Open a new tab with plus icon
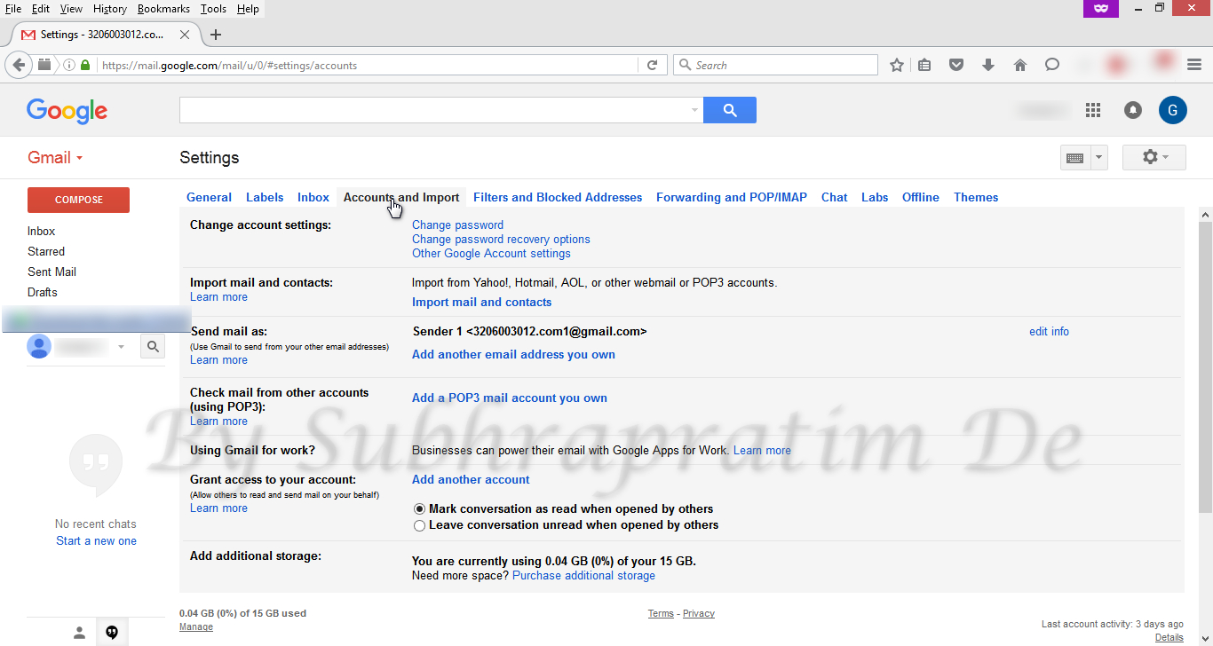The image size is (1213, 646). 215,35
